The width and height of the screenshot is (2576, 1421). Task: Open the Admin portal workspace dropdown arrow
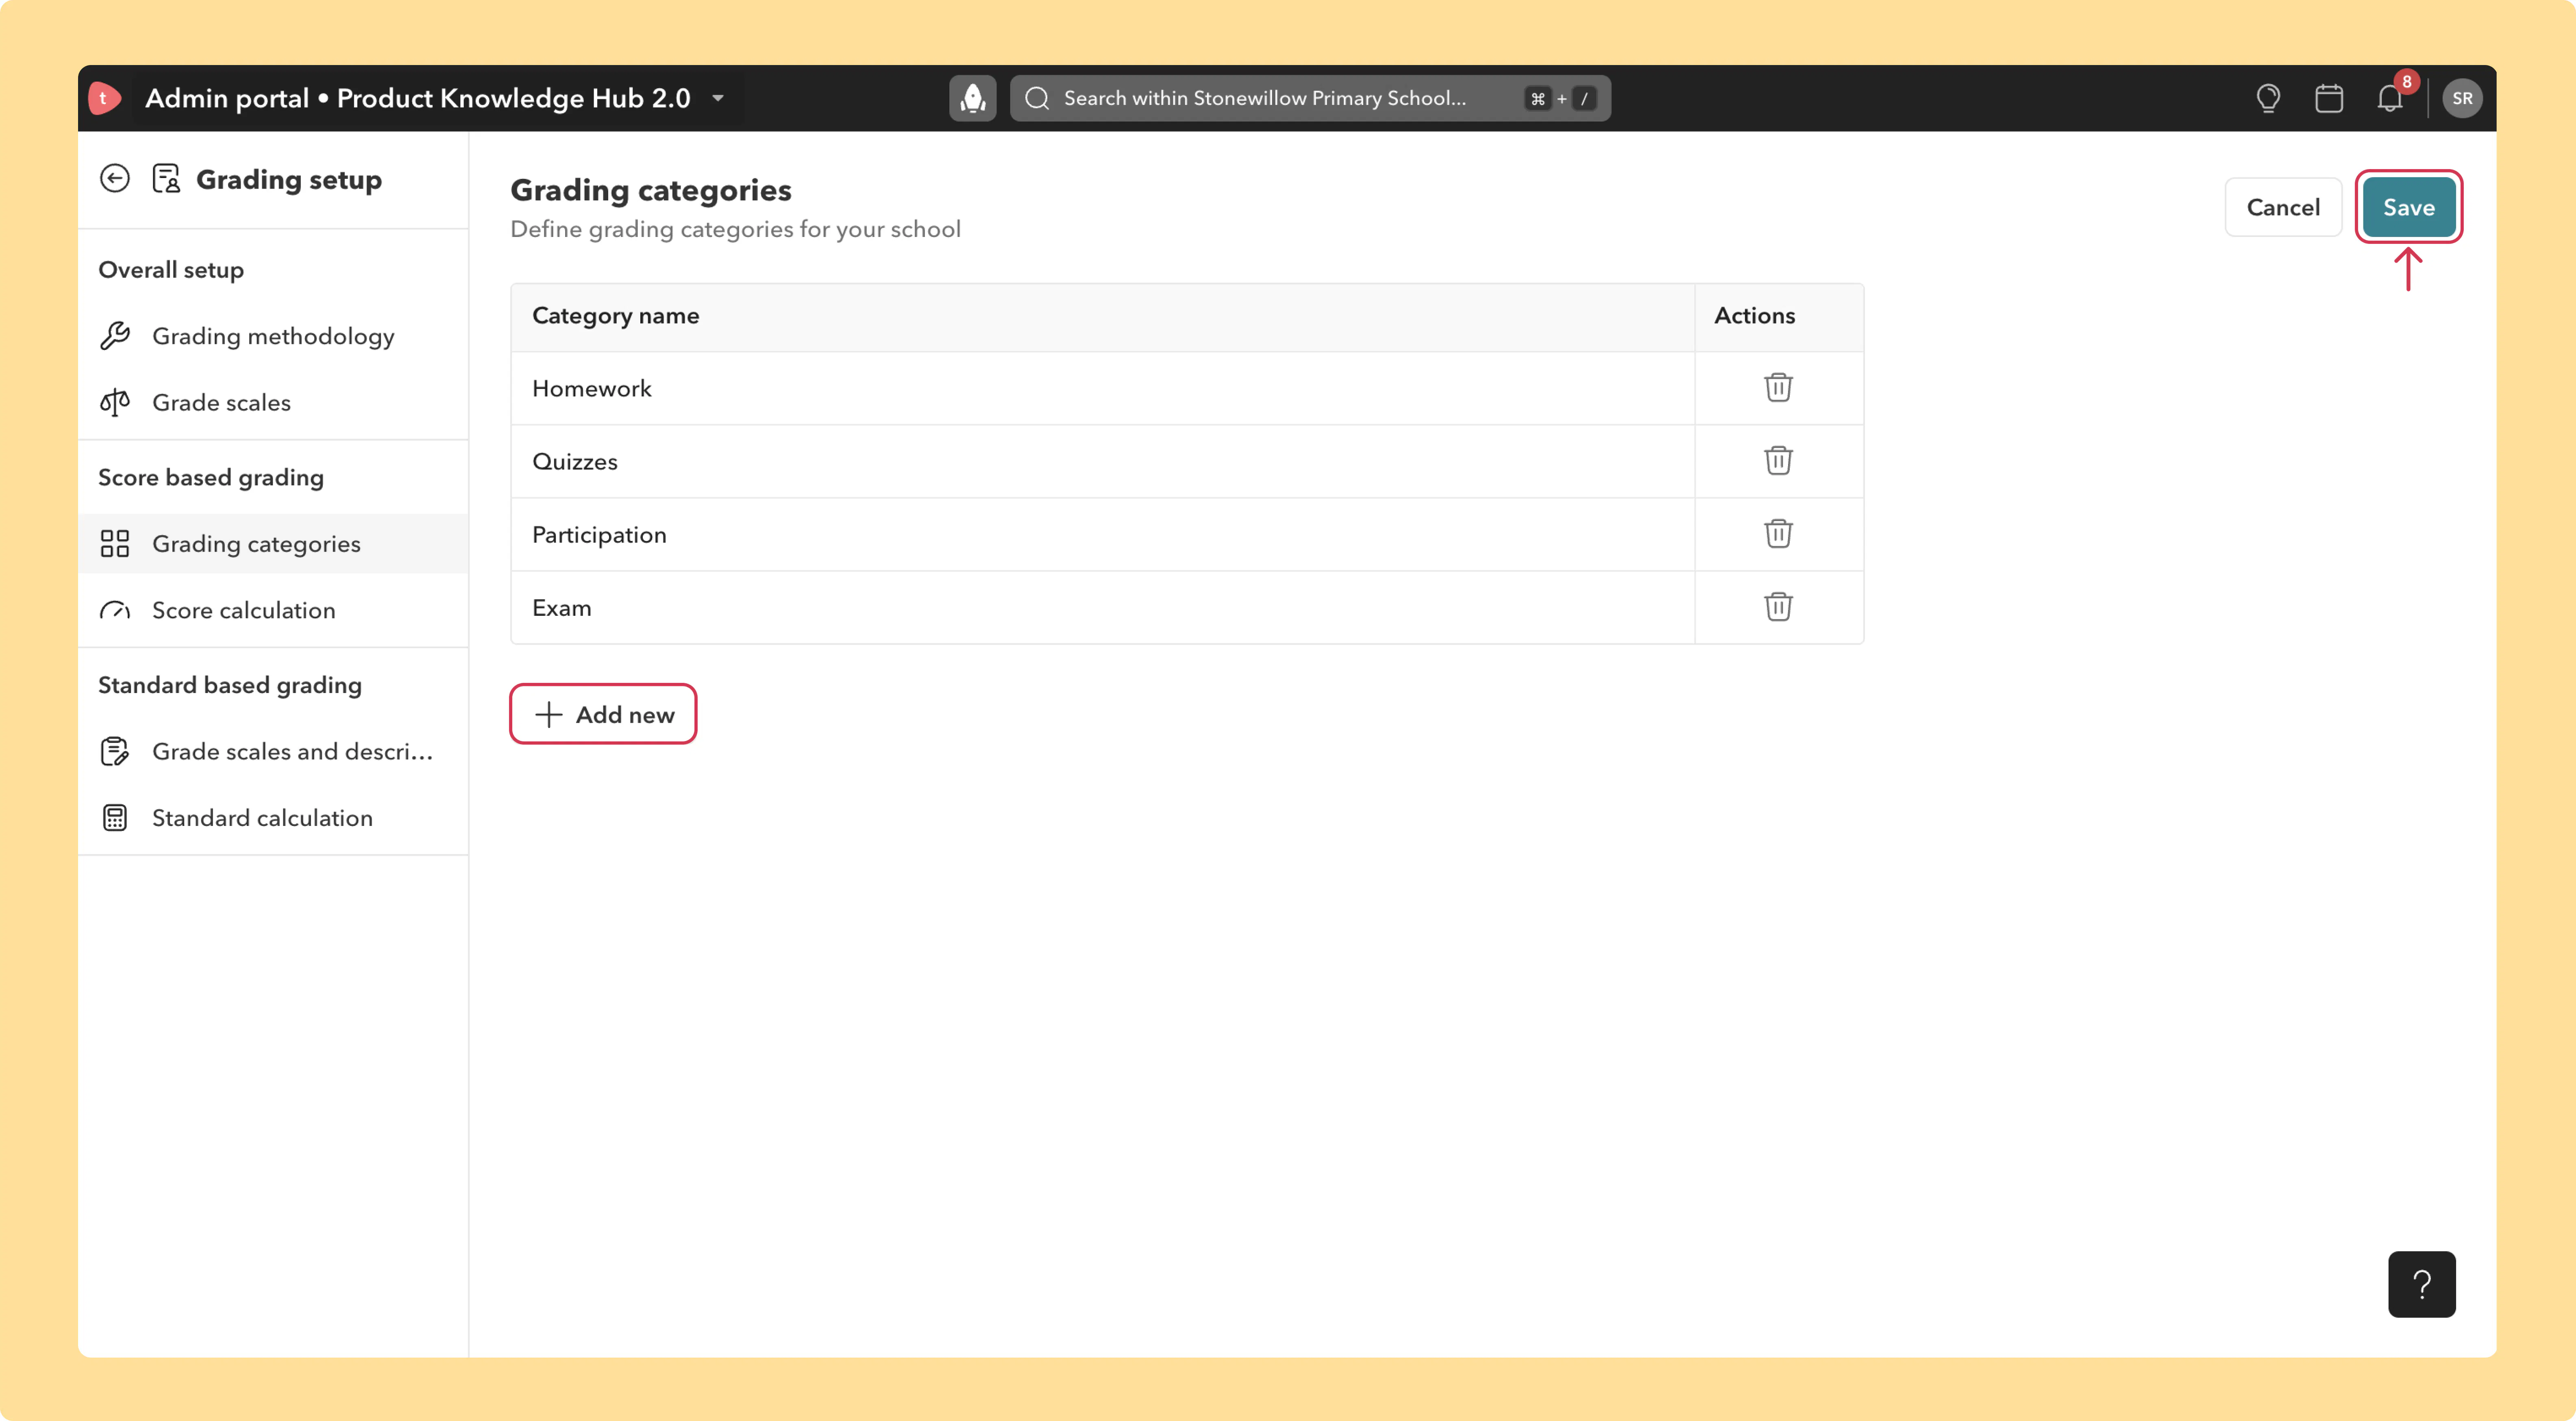(x=718, y=98)
